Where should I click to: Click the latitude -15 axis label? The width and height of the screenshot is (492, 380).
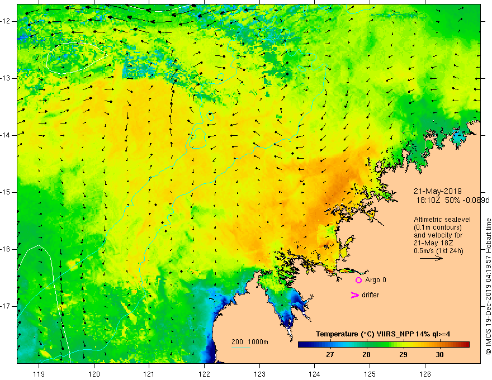(6, 192)
